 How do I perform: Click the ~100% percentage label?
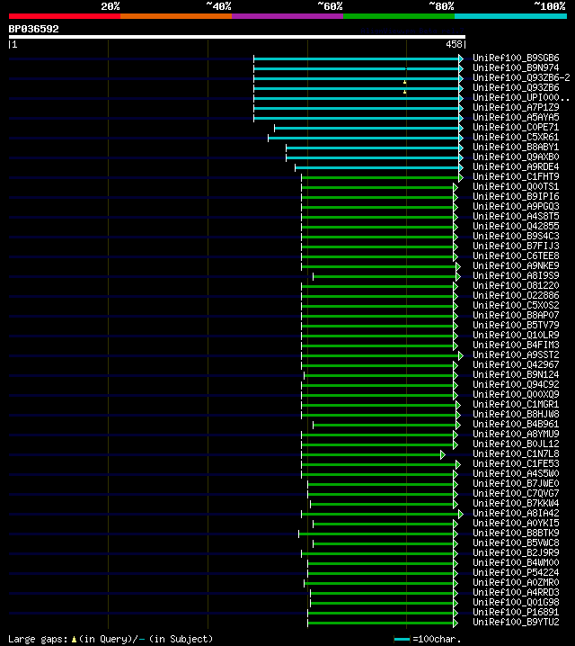tap(550, 6)
